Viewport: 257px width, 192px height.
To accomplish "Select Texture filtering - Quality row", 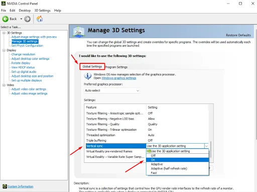I will (147, 124).
